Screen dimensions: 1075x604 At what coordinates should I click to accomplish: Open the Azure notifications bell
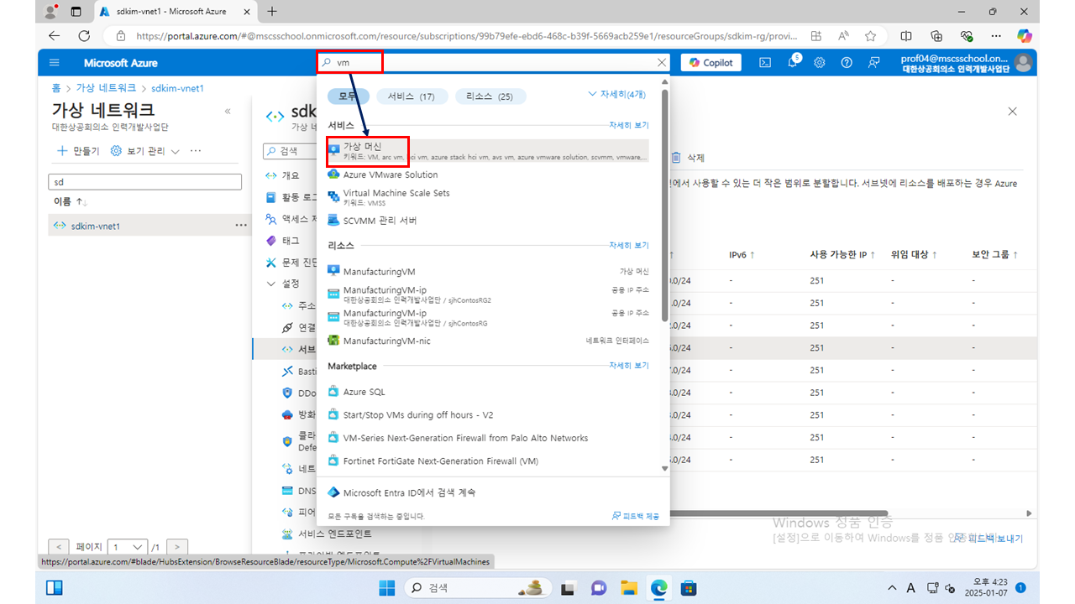pos(792,63)
